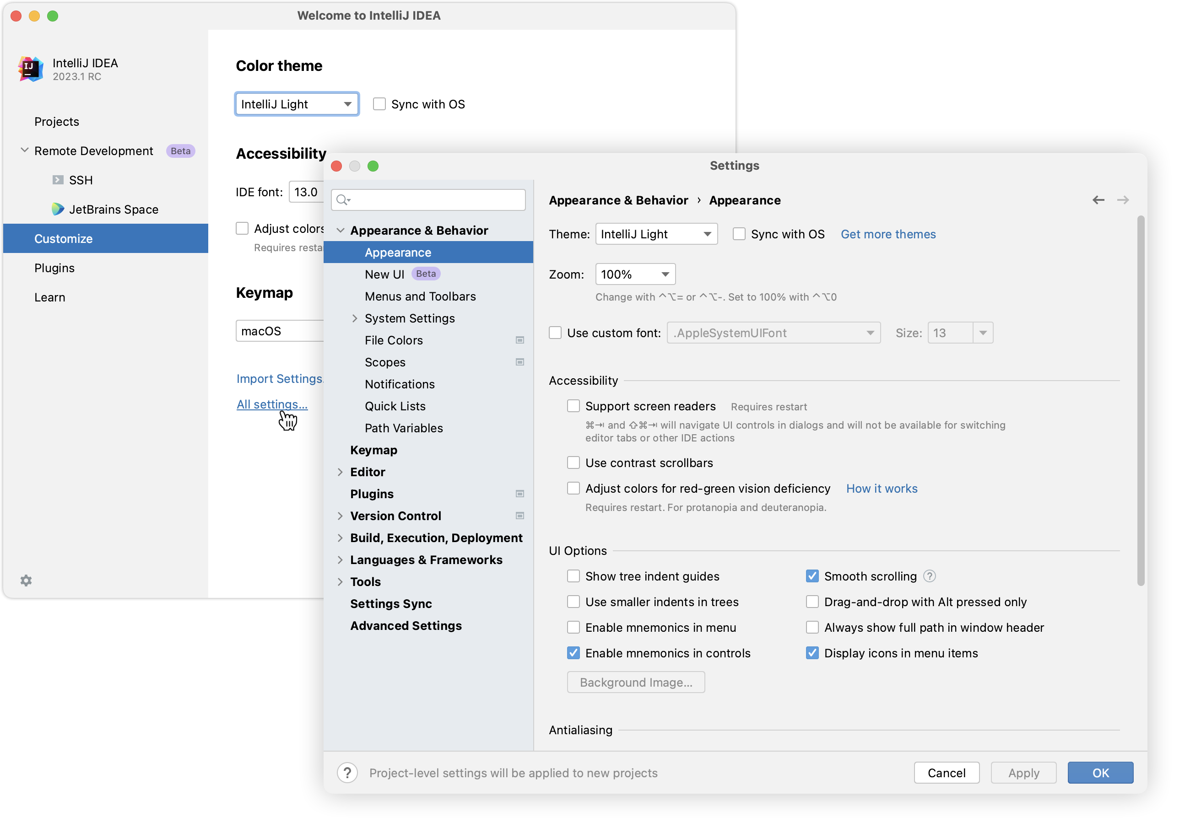
Task: Check Adjust colors for red-green vision deficiency
Action: tap(574, 489)
